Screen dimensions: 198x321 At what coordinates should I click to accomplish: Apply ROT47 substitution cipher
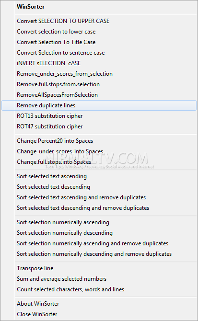[99, 126]
